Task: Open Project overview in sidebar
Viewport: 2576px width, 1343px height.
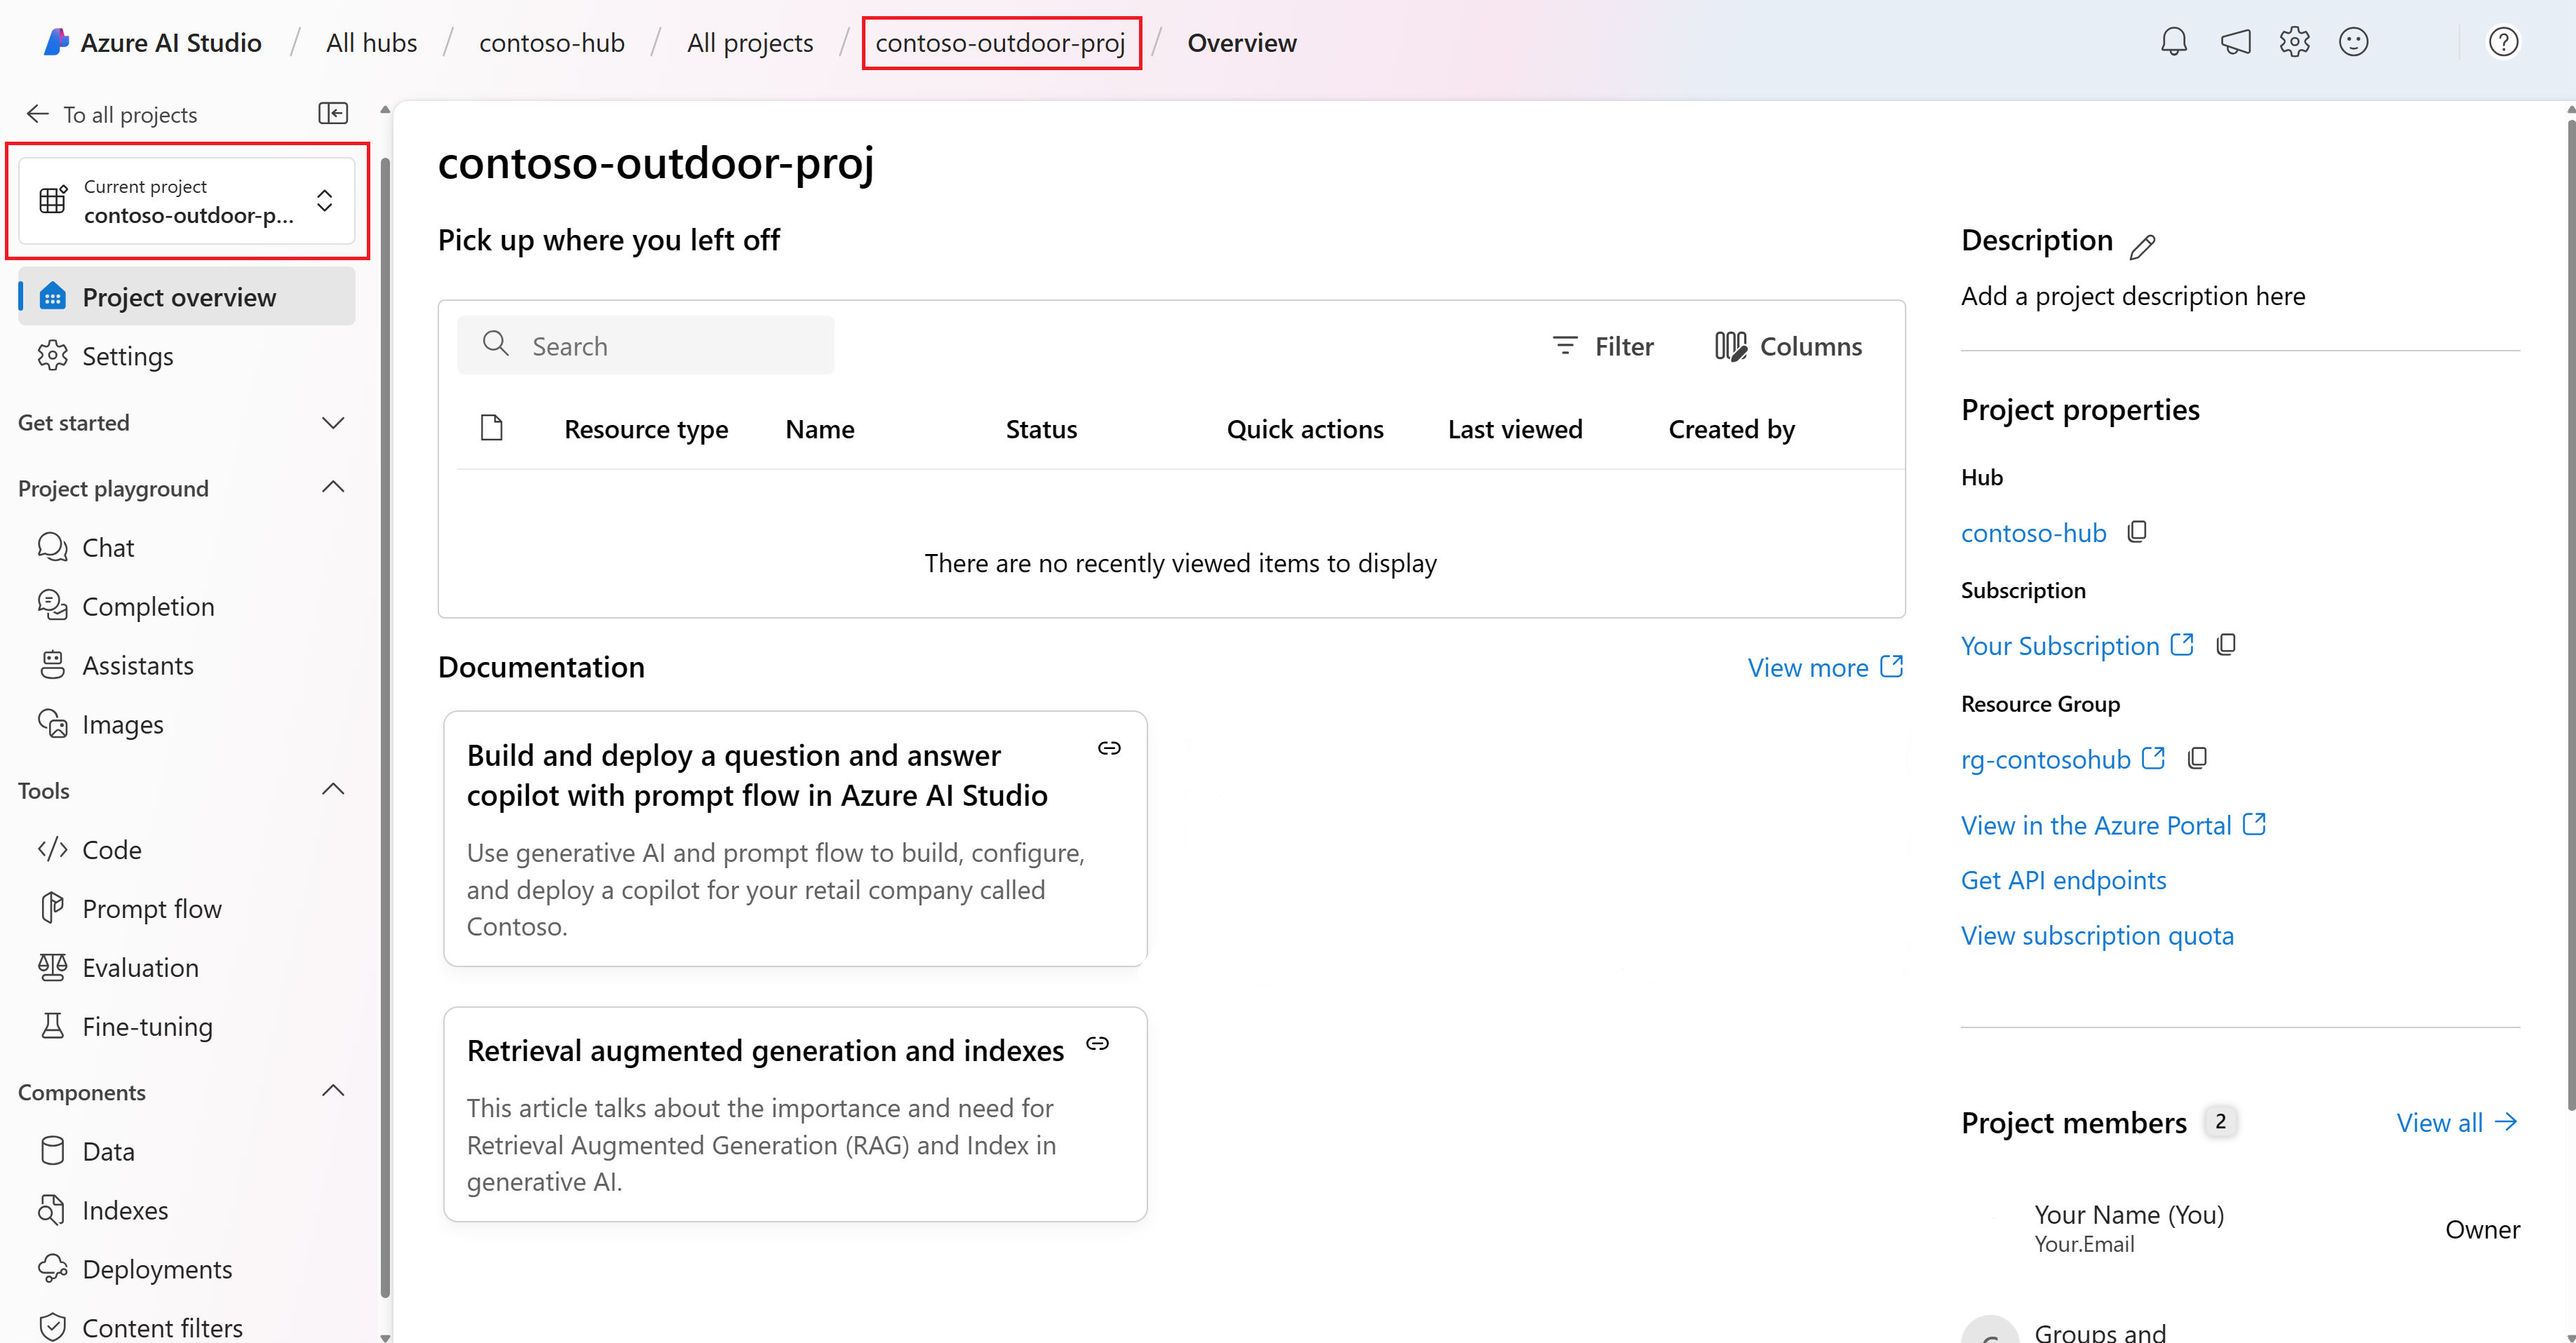Action: [x=187, y=297]
